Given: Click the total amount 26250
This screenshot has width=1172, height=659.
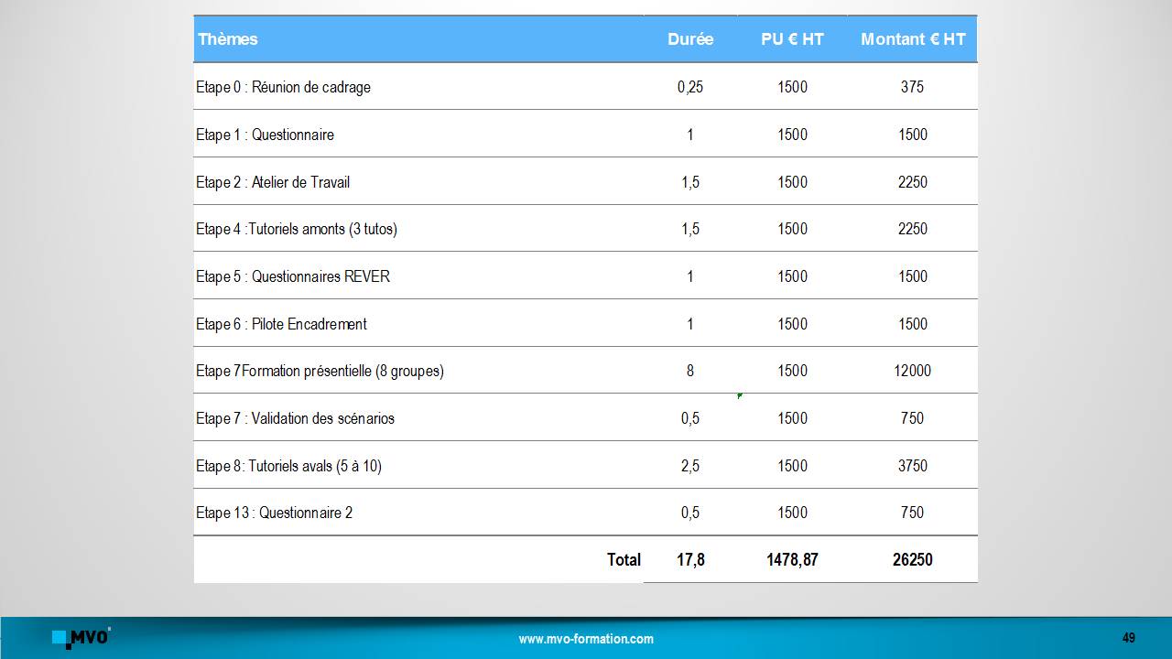Looking at the screenshot, I should (912, 559).
